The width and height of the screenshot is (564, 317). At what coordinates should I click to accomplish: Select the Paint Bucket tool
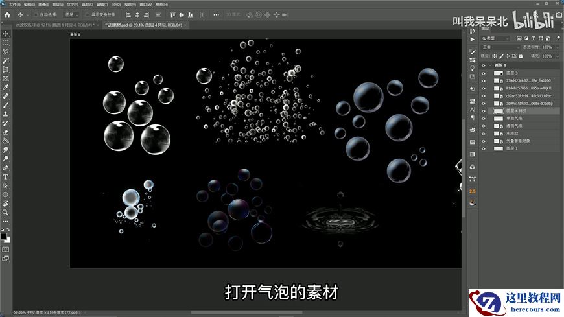tap(5, 141)
